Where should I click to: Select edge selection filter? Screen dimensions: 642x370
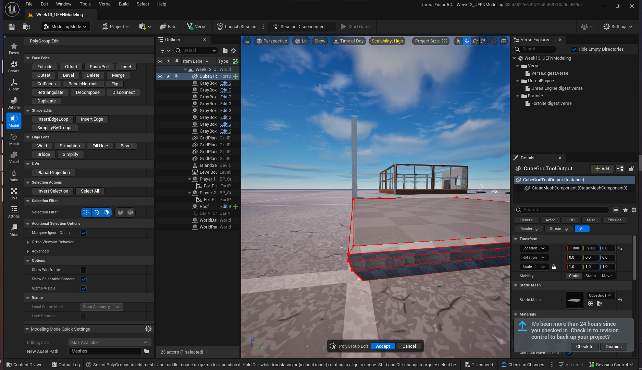coord(97,212)
